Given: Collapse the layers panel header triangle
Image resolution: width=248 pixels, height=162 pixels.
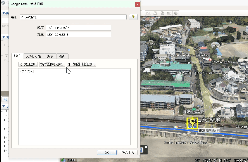Looking at the screenshot, I should 3,107.
